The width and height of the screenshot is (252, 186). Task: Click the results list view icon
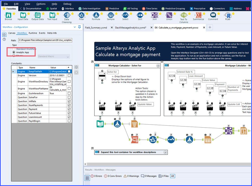coord(87,178)
